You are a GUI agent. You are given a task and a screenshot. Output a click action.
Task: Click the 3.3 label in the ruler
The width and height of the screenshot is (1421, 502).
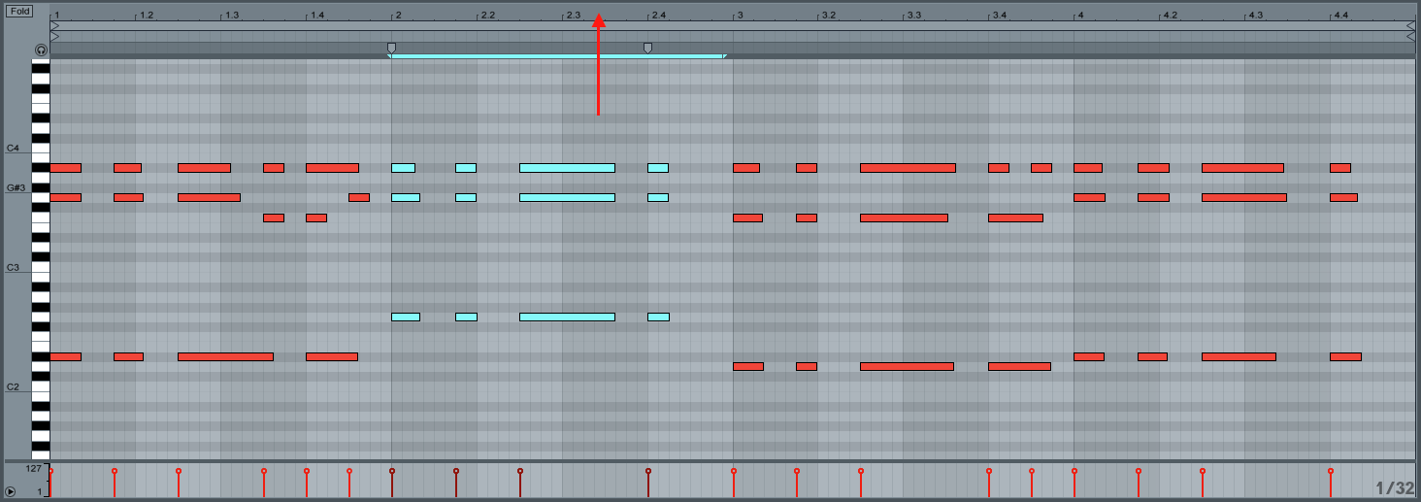pos(914,16)
